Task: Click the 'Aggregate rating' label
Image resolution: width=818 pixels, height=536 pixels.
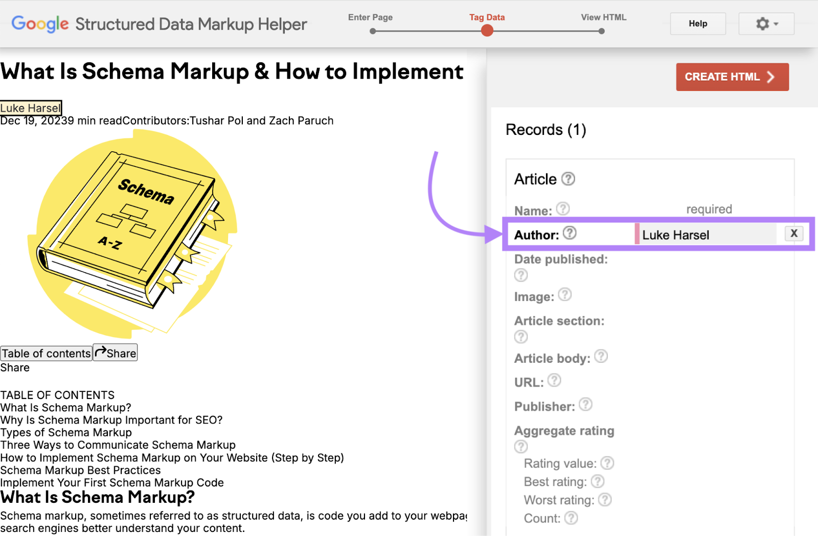Action: pyautogui.click(x=564, y=431)
